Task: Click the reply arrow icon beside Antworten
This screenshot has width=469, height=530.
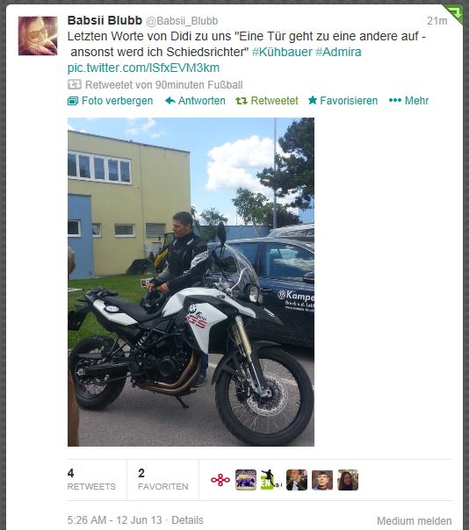Action: 170,100
